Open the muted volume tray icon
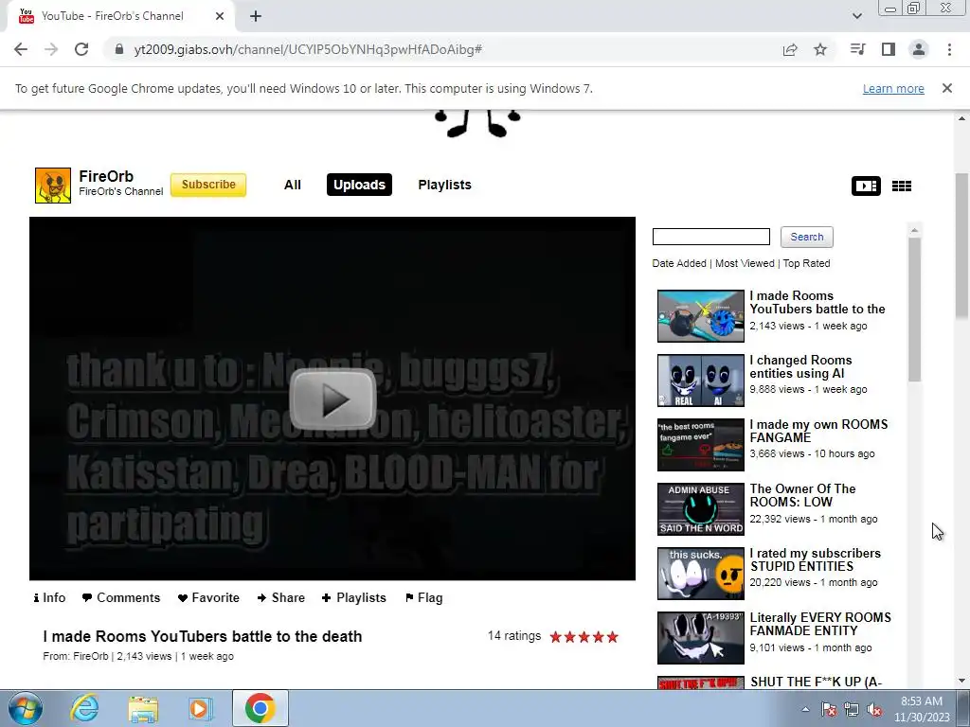 [x=874, y=709]
